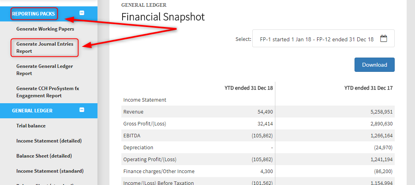
Task: Open the financial period selection field
Action: click(x=323, y=39)
